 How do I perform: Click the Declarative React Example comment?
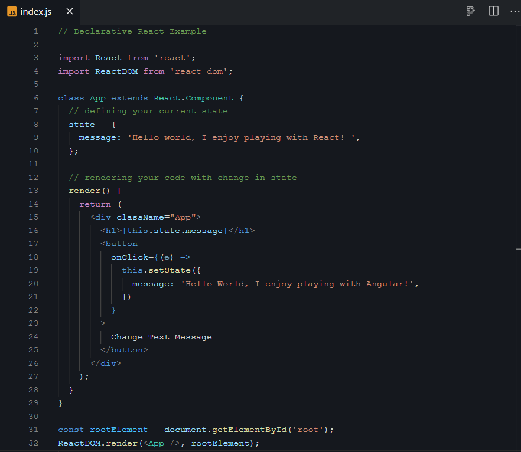click(133, 31)
